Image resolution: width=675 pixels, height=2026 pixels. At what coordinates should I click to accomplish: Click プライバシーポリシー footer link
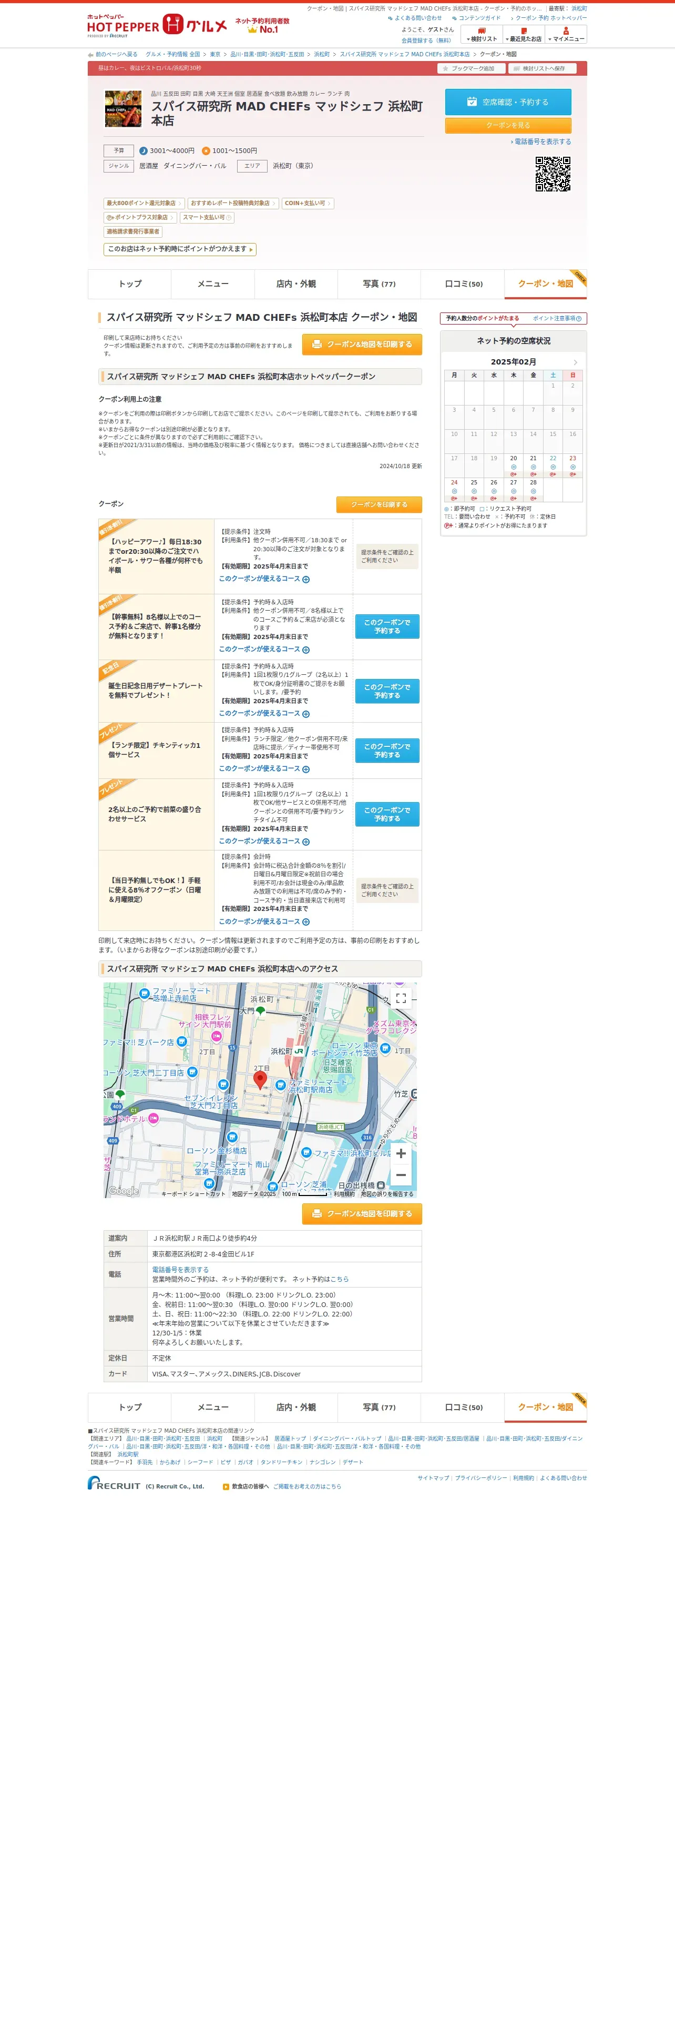[481, 1478]
